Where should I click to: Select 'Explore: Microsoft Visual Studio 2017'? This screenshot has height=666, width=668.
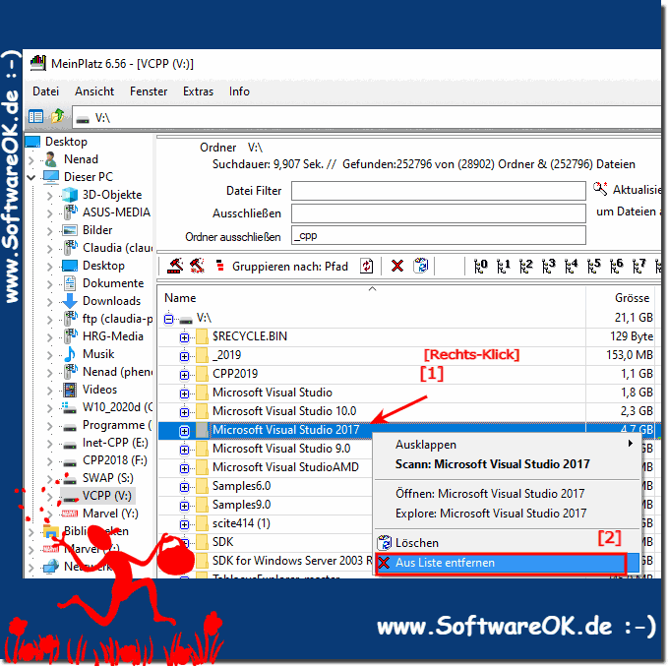(x=507, y=514)
